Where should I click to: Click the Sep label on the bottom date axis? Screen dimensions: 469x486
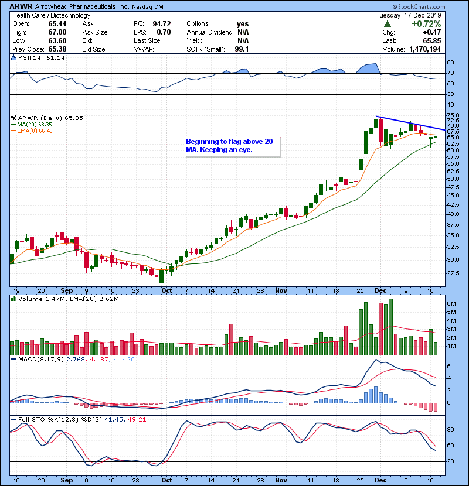coord(67,478)
